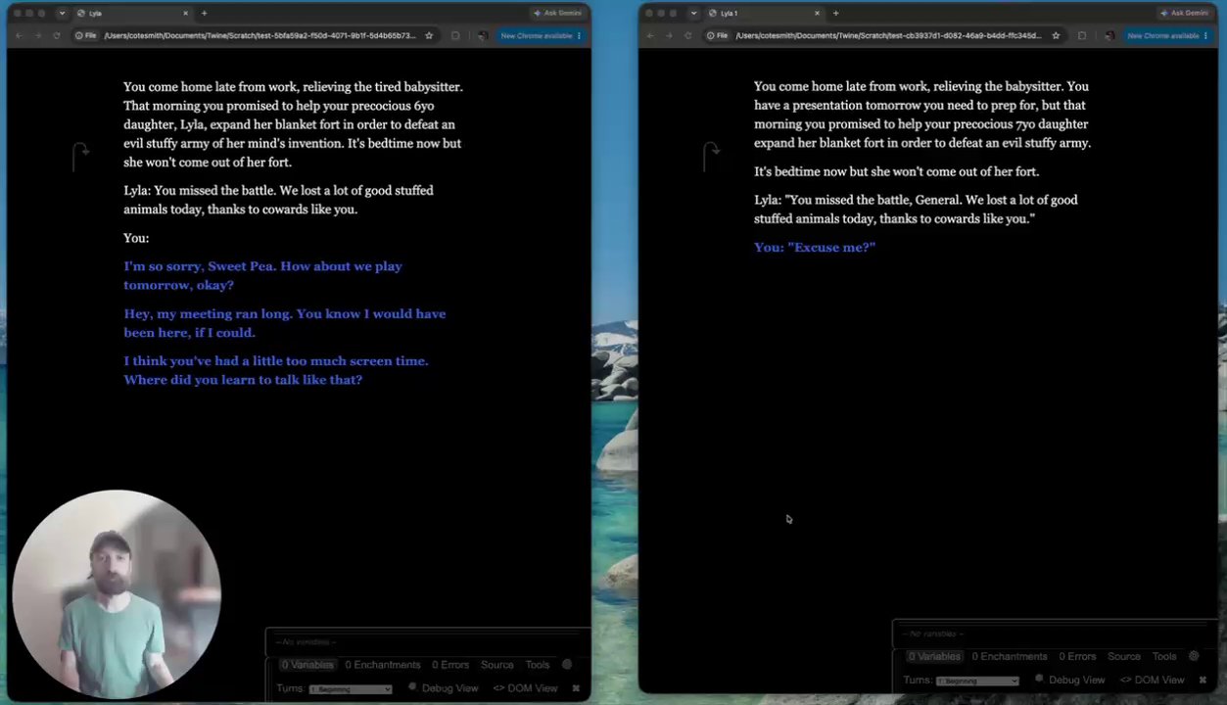The height and width of the screenshot is (705, 1227).
Task: Open Turns dropdown in right Lyla 1 window
Action: pyautogui.click(x=977, y=681)
